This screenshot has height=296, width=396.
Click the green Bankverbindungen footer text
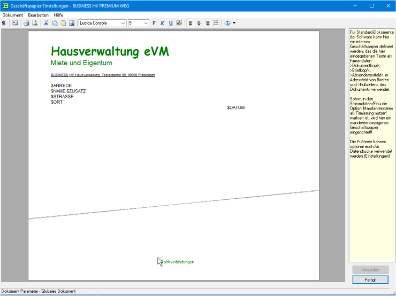point(177,262)
